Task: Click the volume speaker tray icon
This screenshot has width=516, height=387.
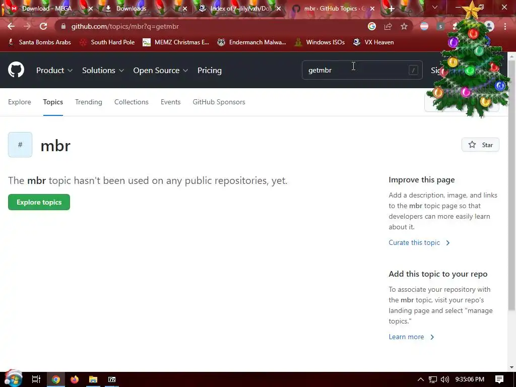Action: point(445,379)
